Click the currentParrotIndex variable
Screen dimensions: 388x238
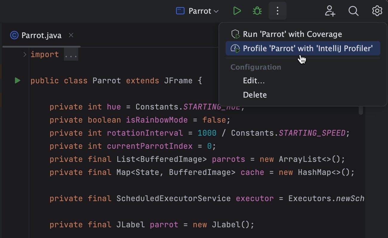click(150, 146)
